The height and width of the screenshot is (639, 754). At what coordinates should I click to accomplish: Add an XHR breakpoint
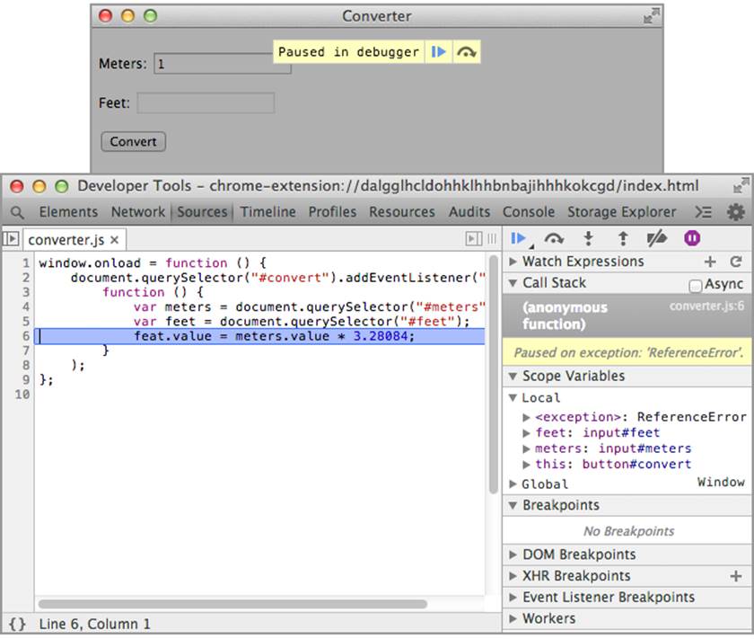(x=736, y=576)
